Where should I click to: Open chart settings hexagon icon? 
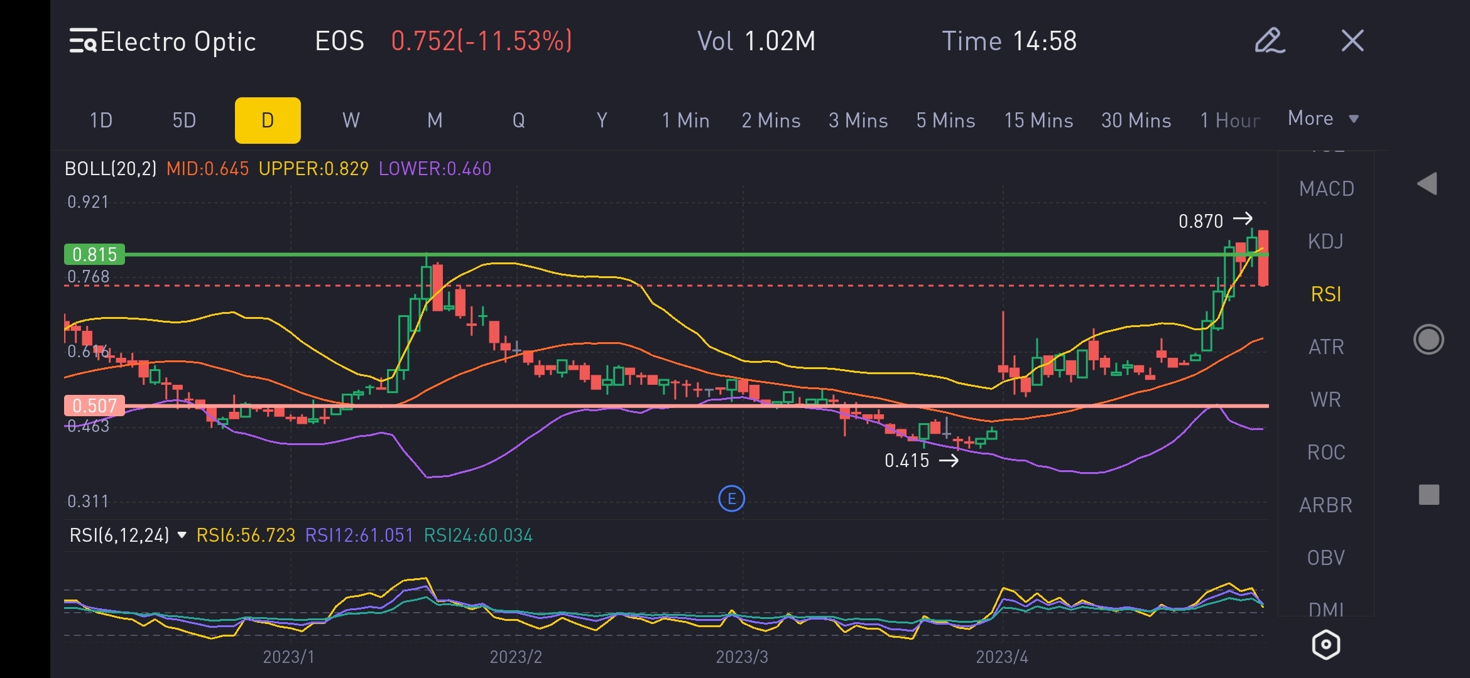pos(1326,644)
